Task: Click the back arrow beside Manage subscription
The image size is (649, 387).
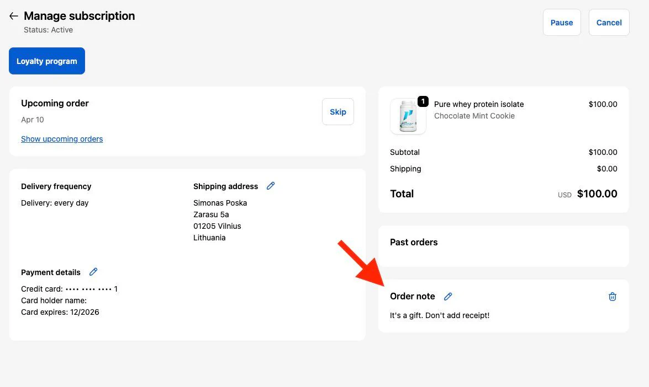Action: coord(14,16)
